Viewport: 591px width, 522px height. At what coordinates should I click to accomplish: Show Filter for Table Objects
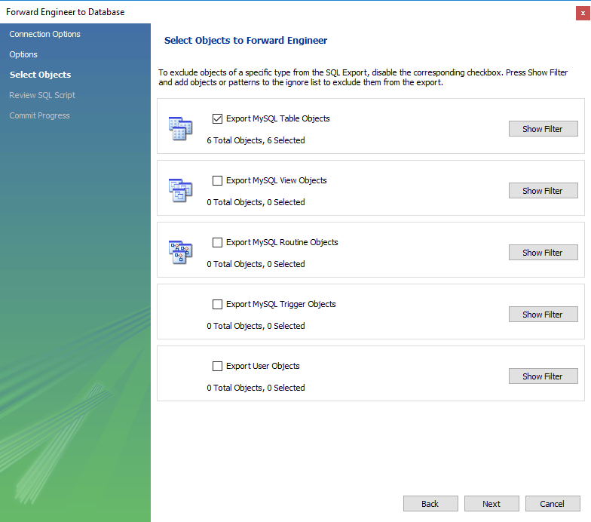click(543, 129)
